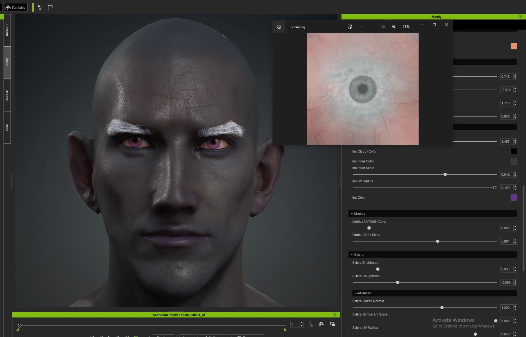The width and height of the screenshot is (526, 337).
Task: Click the Sclera Normal UV Scale slider handle
Action: pyautogui.click(x=496, y=321)
